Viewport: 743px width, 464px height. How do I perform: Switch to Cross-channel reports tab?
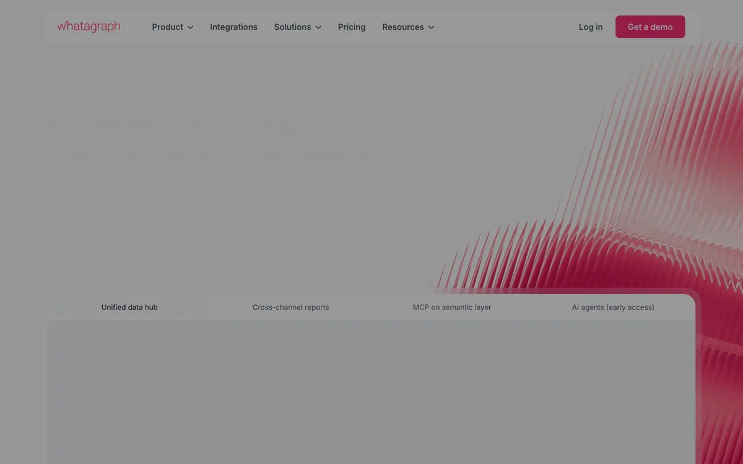(291, 307)
